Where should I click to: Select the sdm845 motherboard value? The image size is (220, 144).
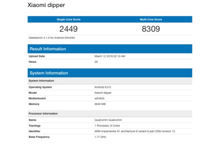click(99, 98)
